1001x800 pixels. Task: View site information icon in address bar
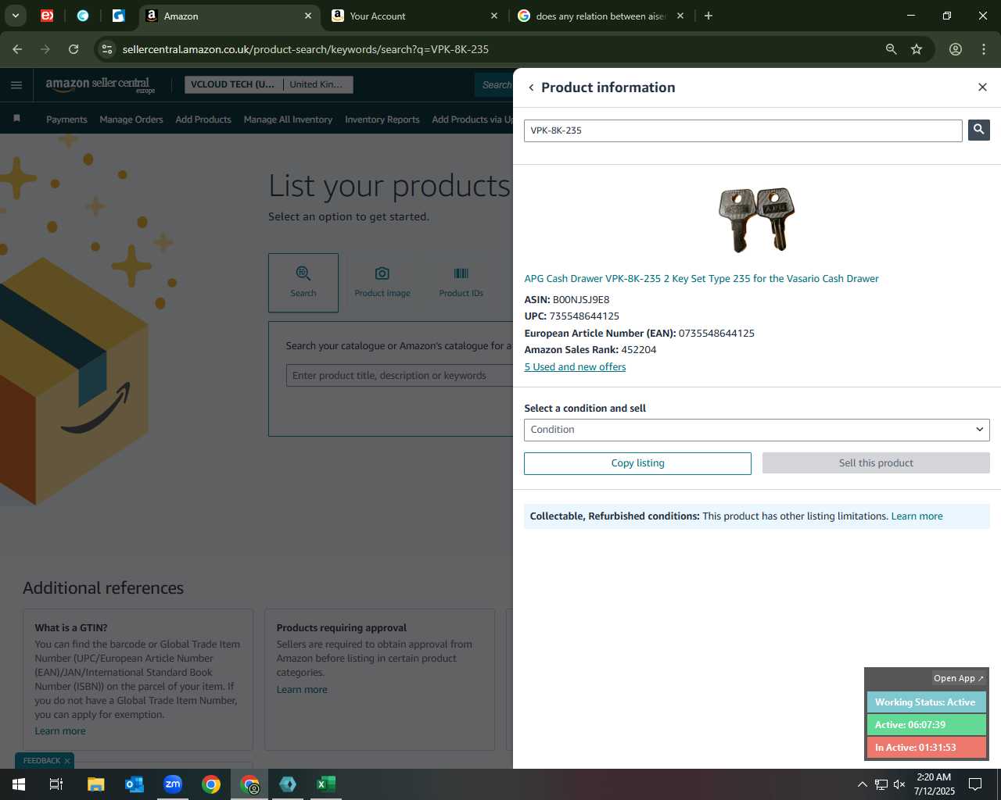coord(107,49)
